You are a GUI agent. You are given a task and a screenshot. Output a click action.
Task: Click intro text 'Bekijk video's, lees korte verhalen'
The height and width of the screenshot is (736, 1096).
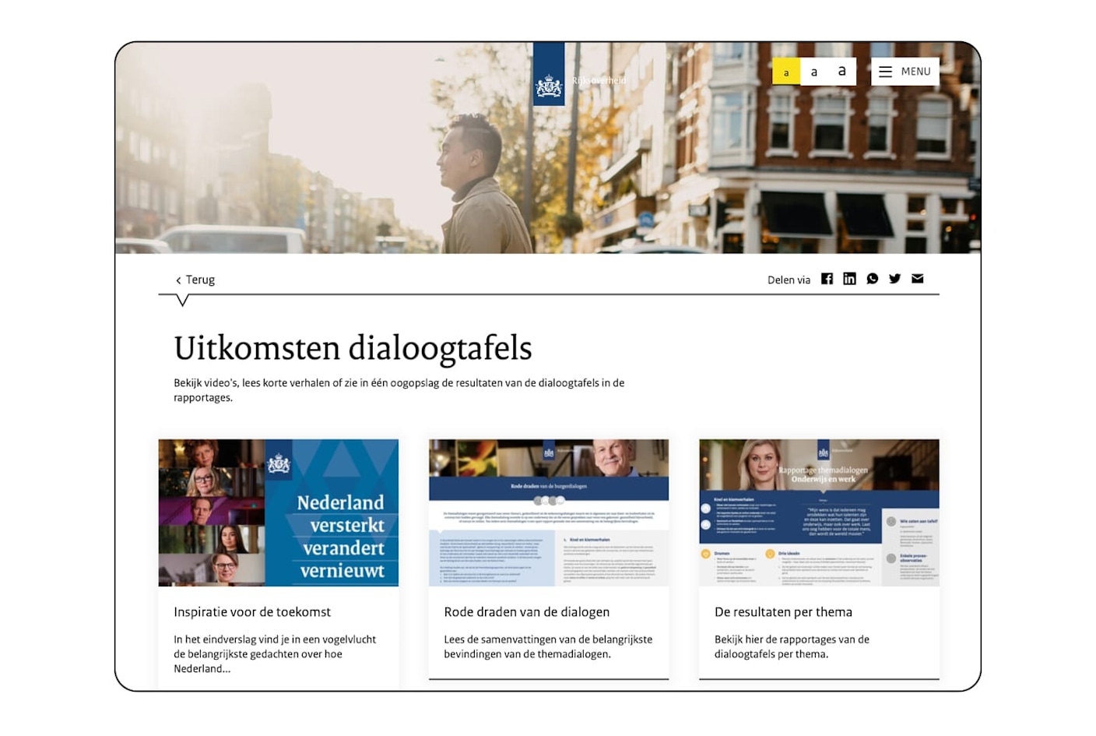click(399, 390)
